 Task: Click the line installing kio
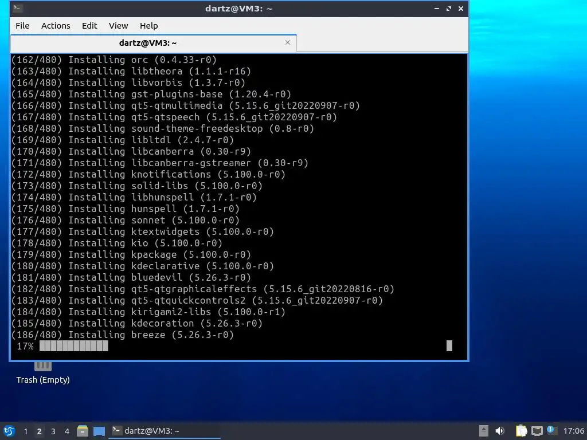pyautogui.click(x=117, y=243)
